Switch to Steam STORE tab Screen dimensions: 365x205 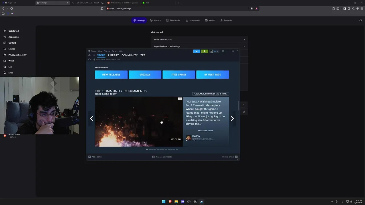click(101, 55)
